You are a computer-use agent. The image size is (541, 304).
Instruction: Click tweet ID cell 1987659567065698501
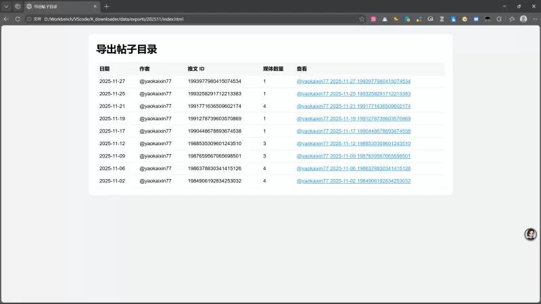214,156
